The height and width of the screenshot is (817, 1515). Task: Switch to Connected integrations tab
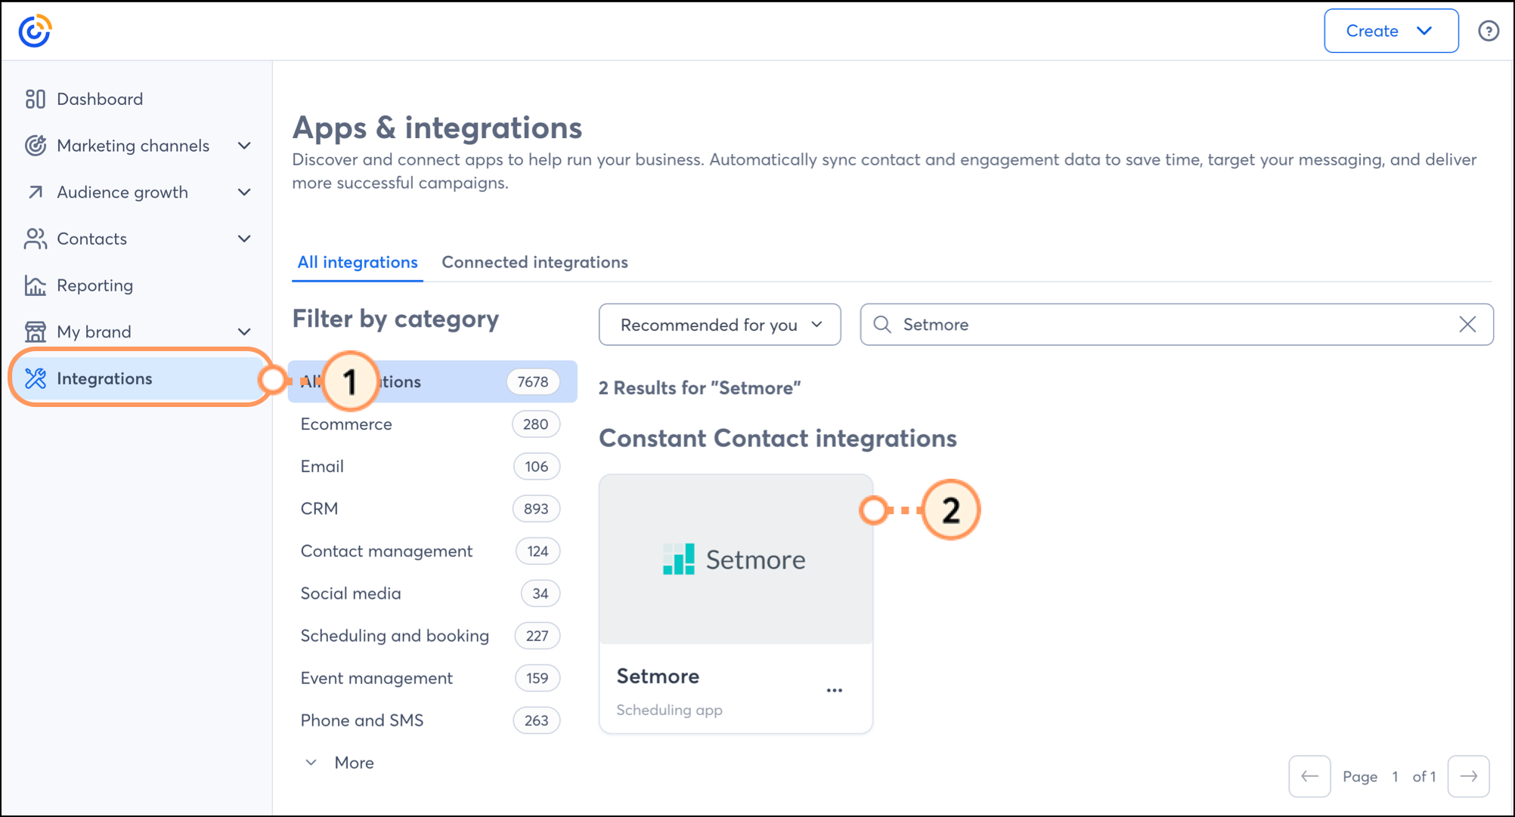coord(534,262)
